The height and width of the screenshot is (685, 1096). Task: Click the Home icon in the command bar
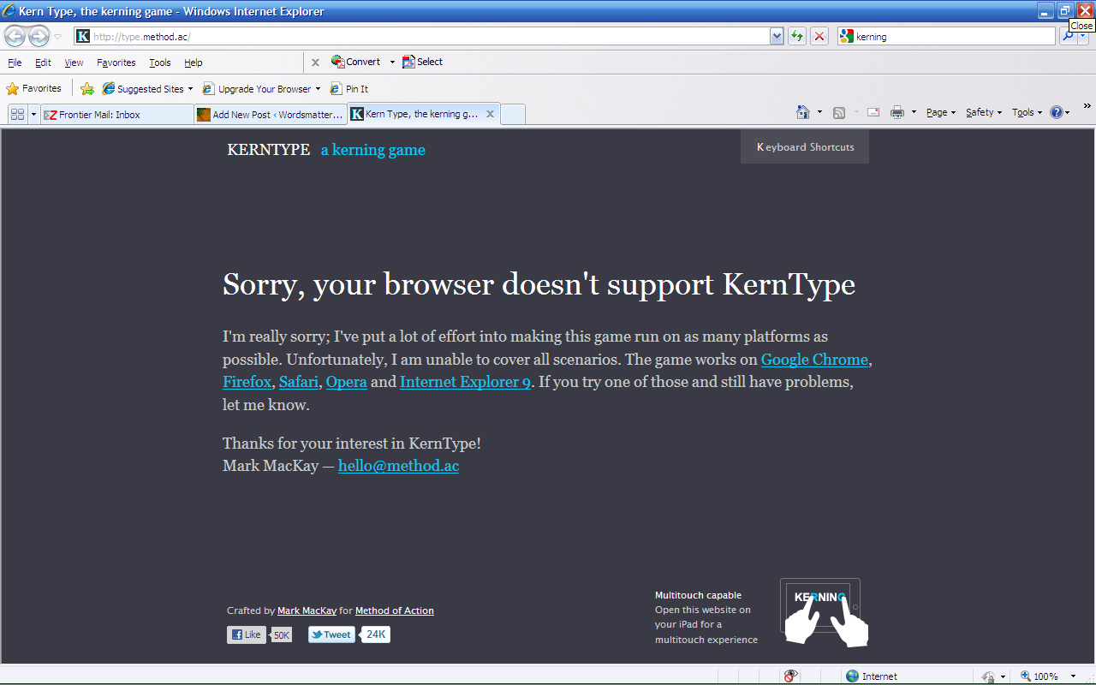tap(802, 112)
